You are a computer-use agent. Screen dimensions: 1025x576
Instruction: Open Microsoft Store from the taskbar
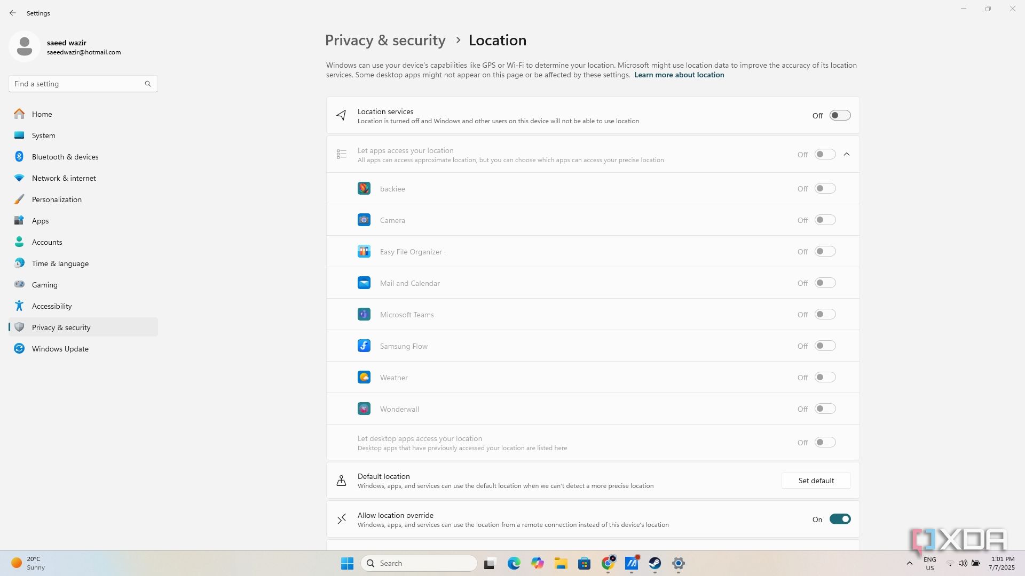coord(584,563)
